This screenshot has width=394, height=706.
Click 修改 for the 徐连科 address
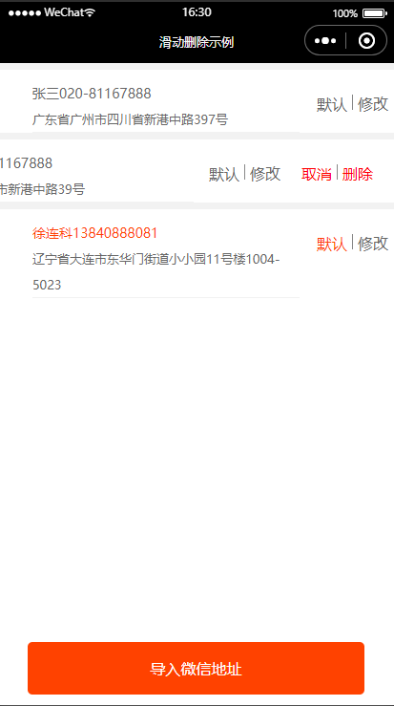(373, 244)
